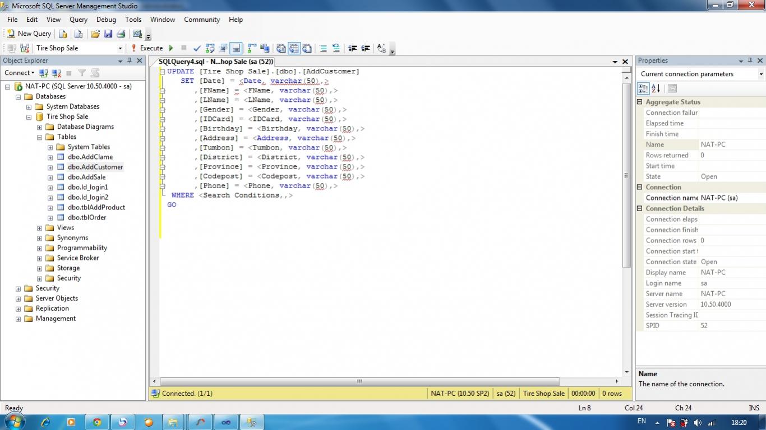Open the Query menu
Image resolution: width=766 pixels, height=430 pixels.
pos(79,19)
